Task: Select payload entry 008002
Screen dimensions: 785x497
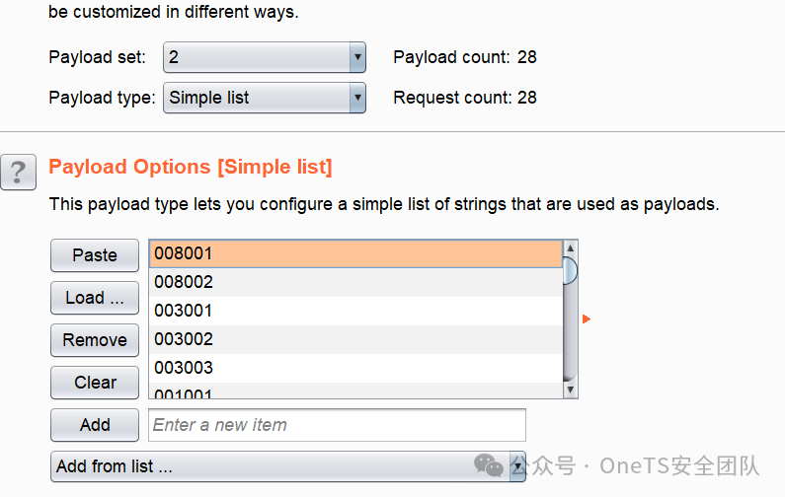Action: [355, 282]
